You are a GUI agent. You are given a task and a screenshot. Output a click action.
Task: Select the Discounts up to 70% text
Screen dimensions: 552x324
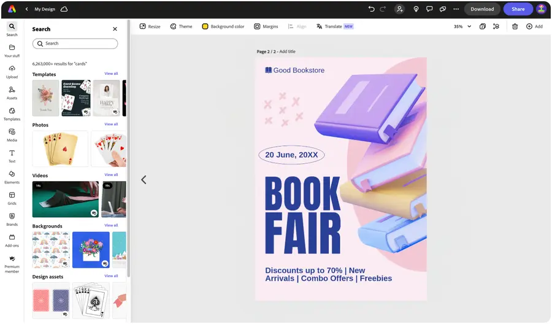click(x=328, y=274)
